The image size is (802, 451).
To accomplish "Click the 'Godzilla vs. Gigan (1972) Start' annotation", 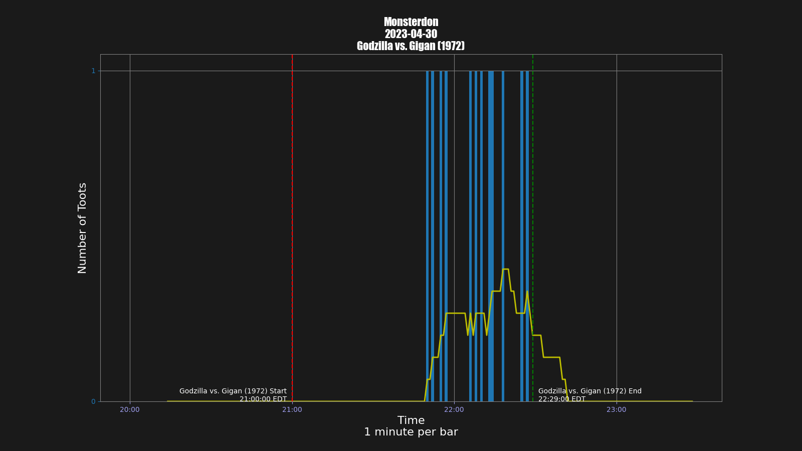I will (x=233, y=391).
